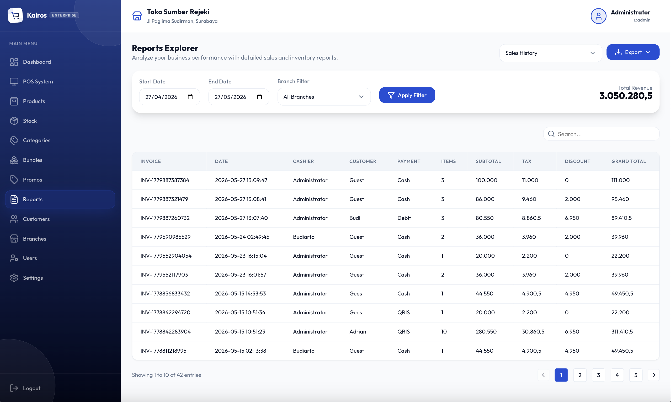Go to page 3 of entries
This screenshot has width=671, height=402.
[598, 375]
